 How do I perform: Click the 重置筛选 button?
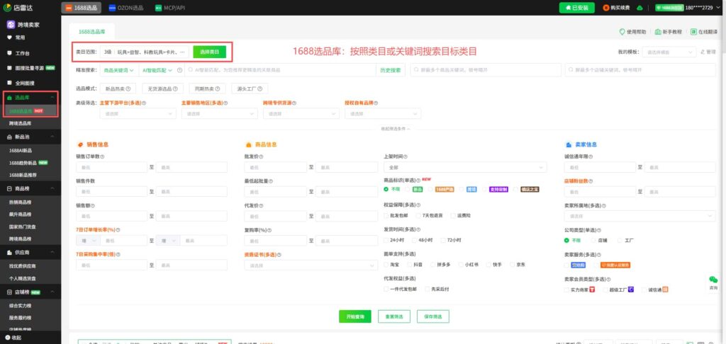(x=394, y=316)
